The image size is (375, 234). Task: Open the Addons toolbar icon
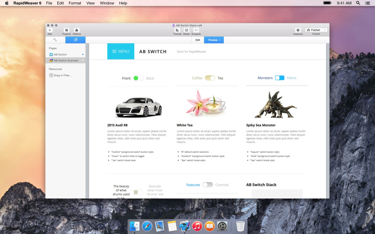coord(77,30)
